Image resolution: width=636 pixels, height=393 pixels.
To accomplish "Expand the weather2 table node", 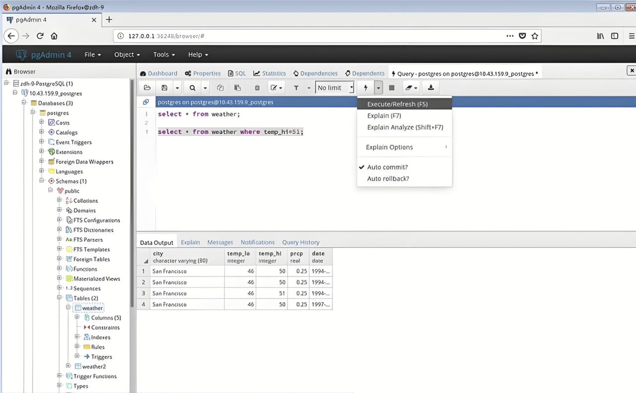I will (69, 367).
